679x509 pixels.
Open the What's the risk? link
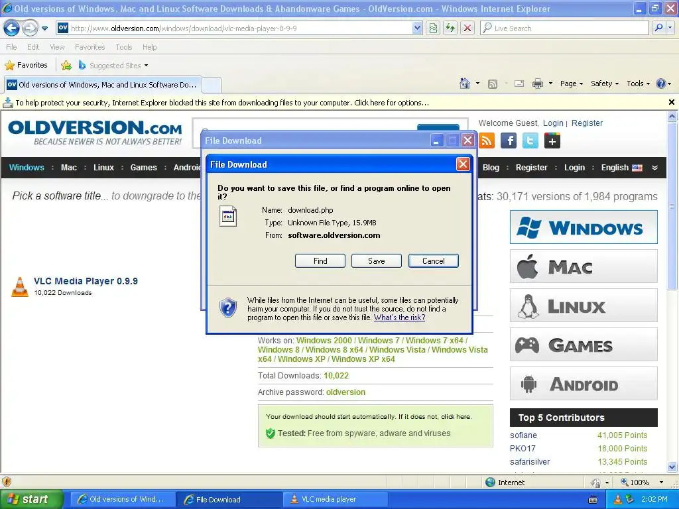(x=399, y=317)
